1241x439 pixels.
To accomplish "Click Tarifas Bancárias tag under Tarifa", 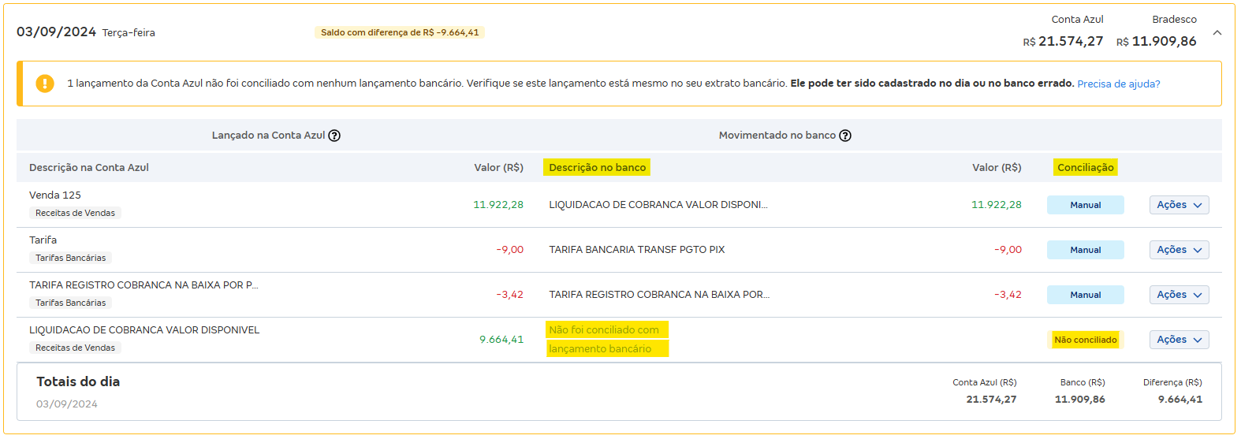I will point(70,259).
